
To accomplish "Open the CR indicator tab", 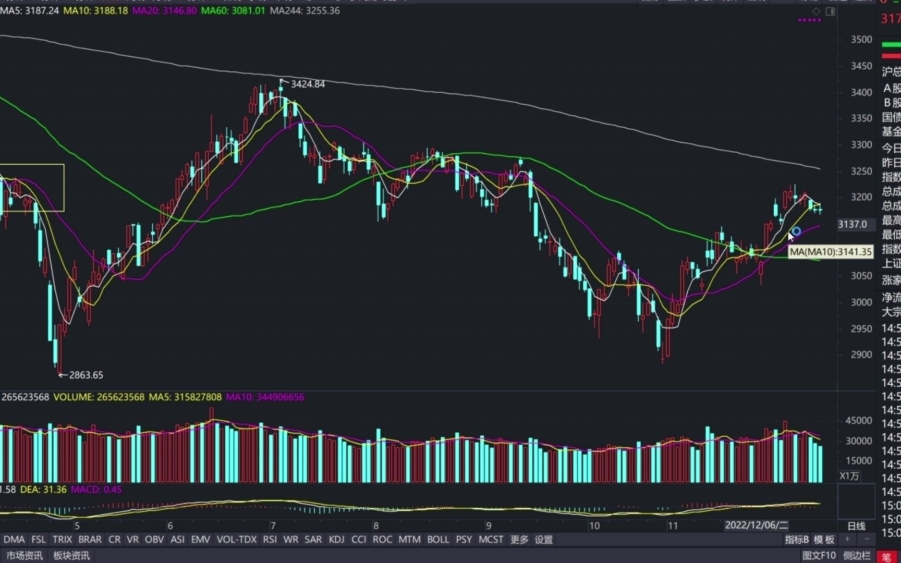I will 115,540.
